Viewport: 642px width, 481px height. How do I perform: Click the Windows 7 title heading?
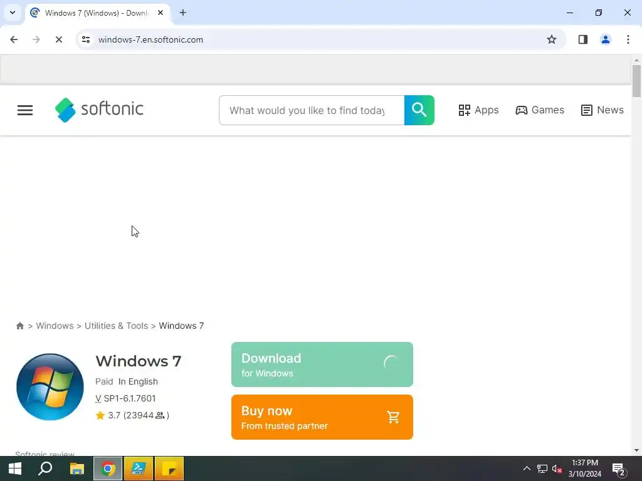(x=139, y=361)
